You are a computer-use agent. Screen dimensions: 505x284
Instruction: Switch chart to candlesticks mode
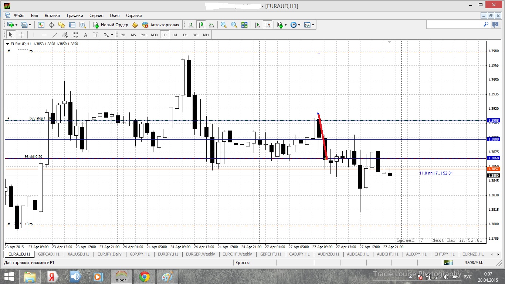(x=201, y=25)
